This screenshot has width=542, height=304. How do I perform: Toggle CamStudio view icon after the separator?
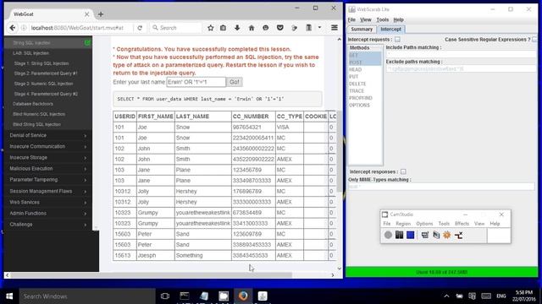[425, 235]
